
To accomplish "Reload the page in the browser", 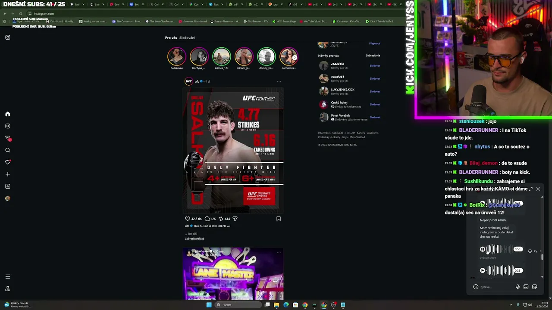I will click(x=20, y=13).
